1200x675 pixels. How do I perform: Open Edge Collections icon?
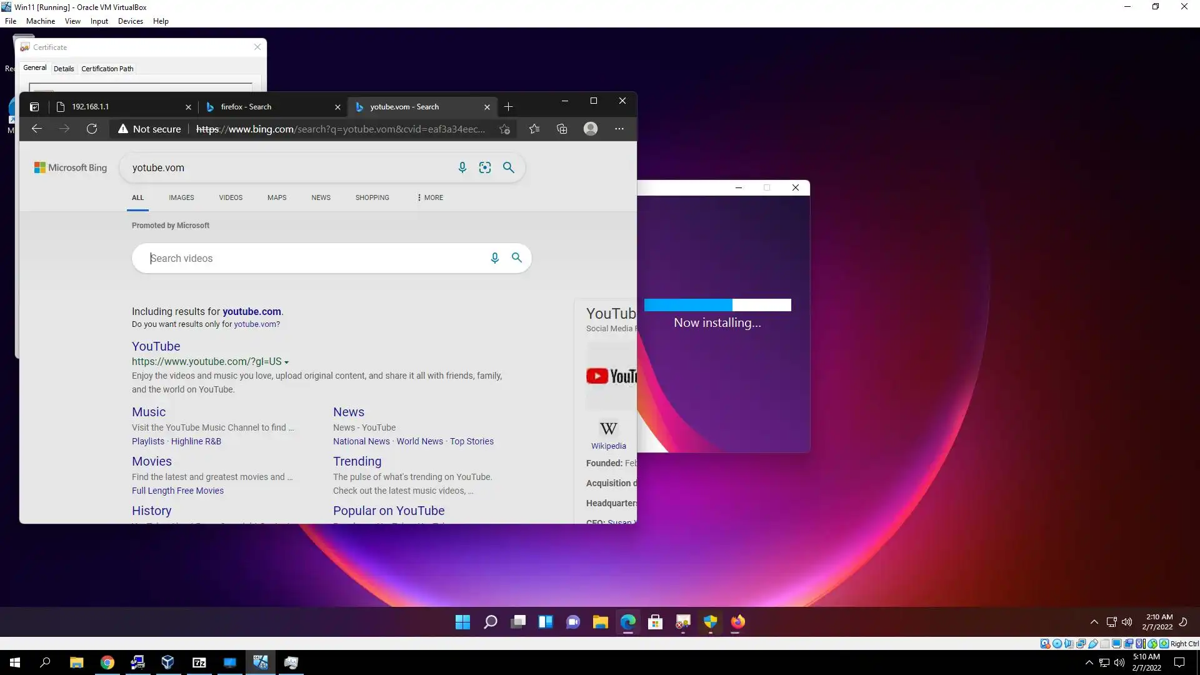click(x=562, y=129)
